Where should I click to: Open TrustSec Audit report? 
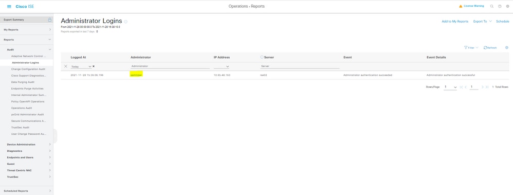(x=20, y=128)
